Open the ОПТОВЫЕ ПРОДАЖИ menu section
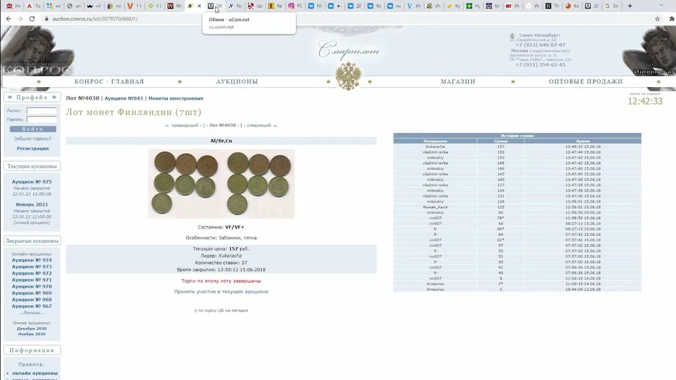 click(584, 81)
